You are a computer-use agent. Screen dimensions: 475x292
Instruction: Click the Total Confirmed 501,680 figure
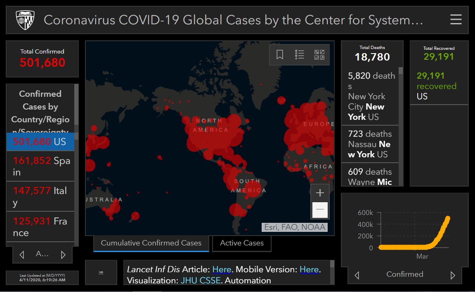pyautogui.click(x=43, y=63)
